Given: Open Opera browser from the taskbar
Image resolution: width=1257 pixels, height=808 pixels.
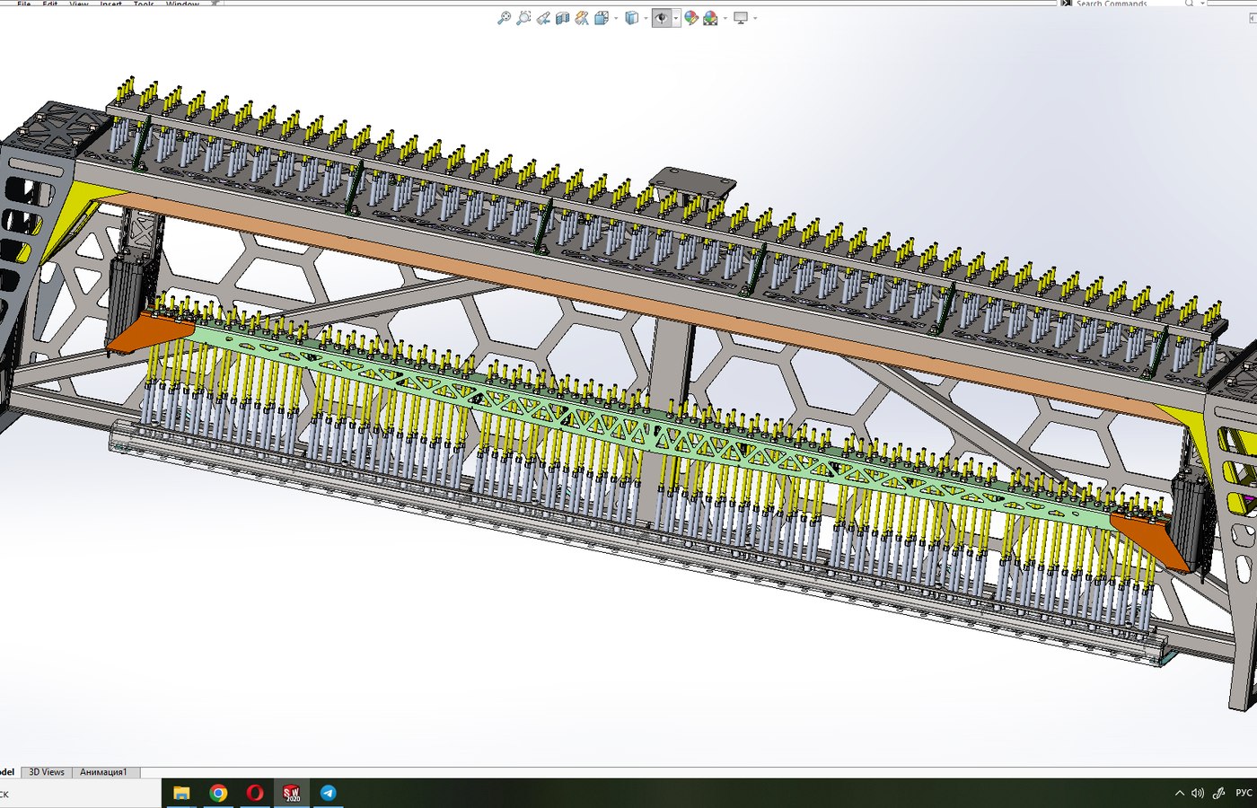Looking at the screenshot, I should 255,793.
